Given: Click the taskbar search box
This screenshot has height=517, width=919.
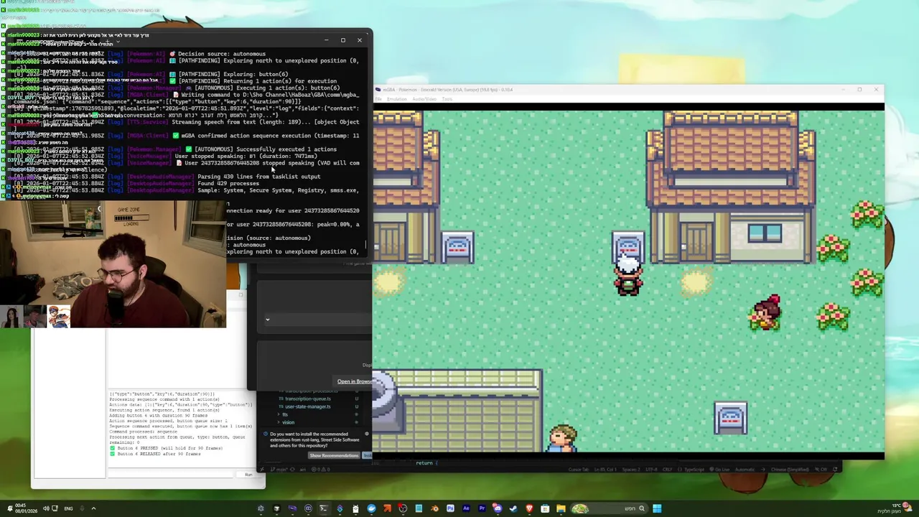Looking at the screenshot, I should pos(610,508).
